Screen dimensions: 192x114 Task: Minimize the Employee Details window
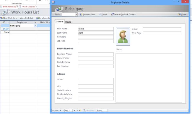(x=175, y=1)
